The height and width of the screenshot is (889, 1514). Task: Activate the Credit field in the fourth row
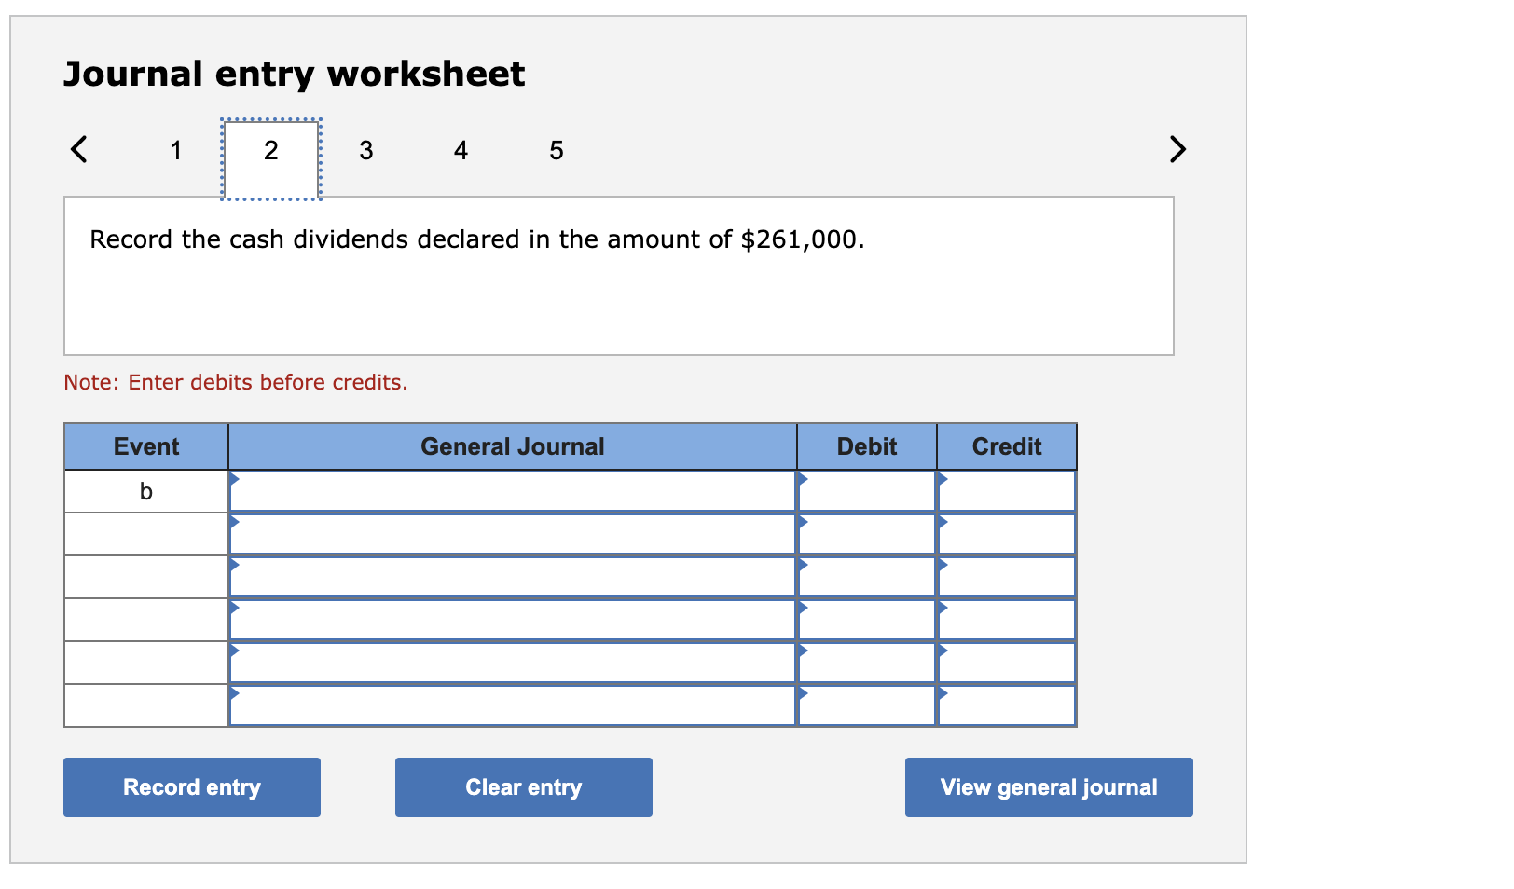[1007, 620]
